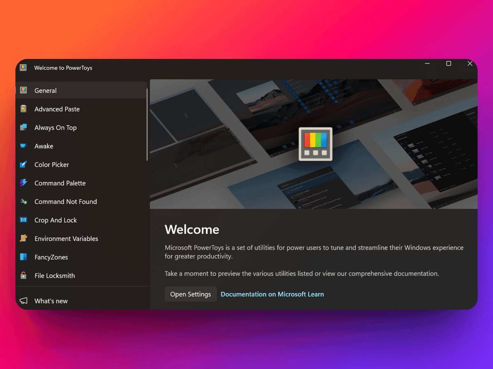Viewport: 493px width, 369px height.
Task: Click the Open Settings button
Action: (191, 294)
